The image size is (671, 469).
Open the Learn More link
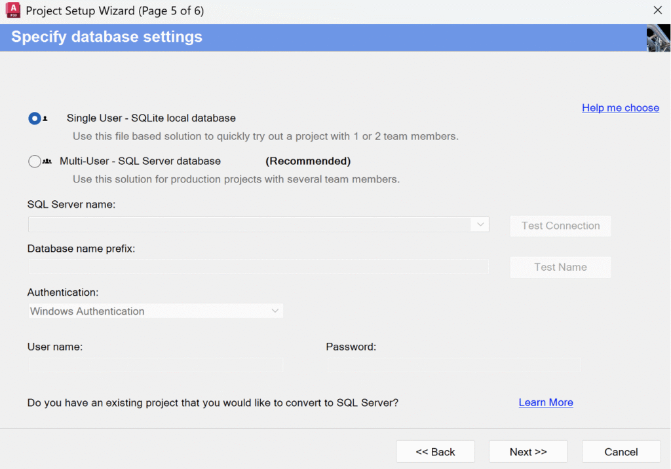546,402
